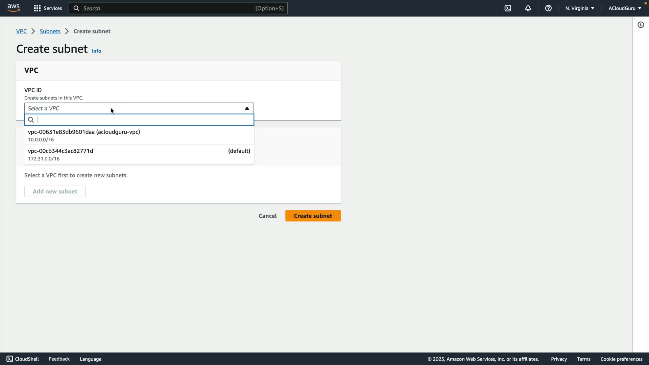This screenshot has width=649, height=365.
Task: Open the ACloudGuru account menu
Action: [x=625, y=8]
